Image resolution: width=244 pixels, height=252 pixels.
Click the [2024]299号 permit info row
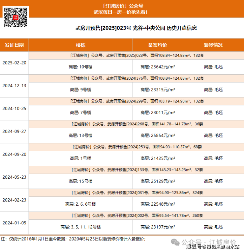tap(137, 101)
